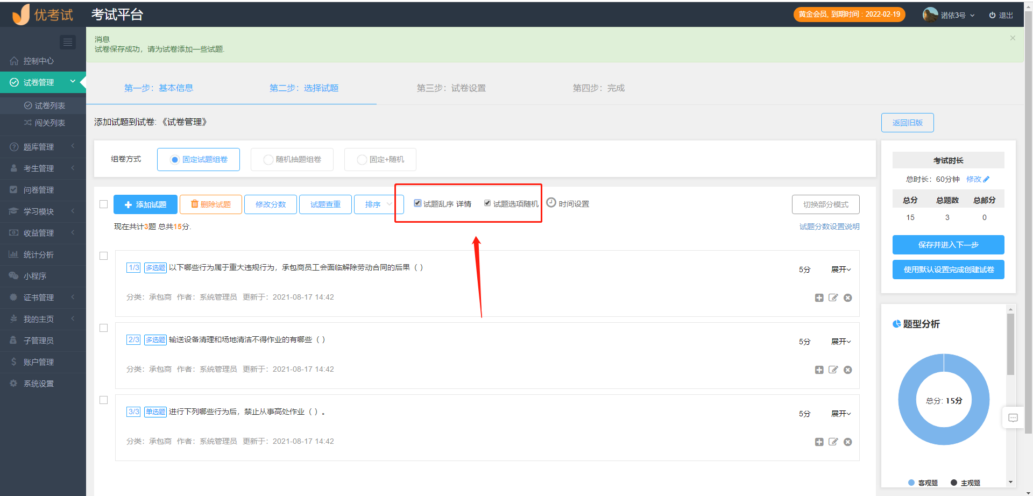Click the 保存并进入下一步 button

[948, 245]
